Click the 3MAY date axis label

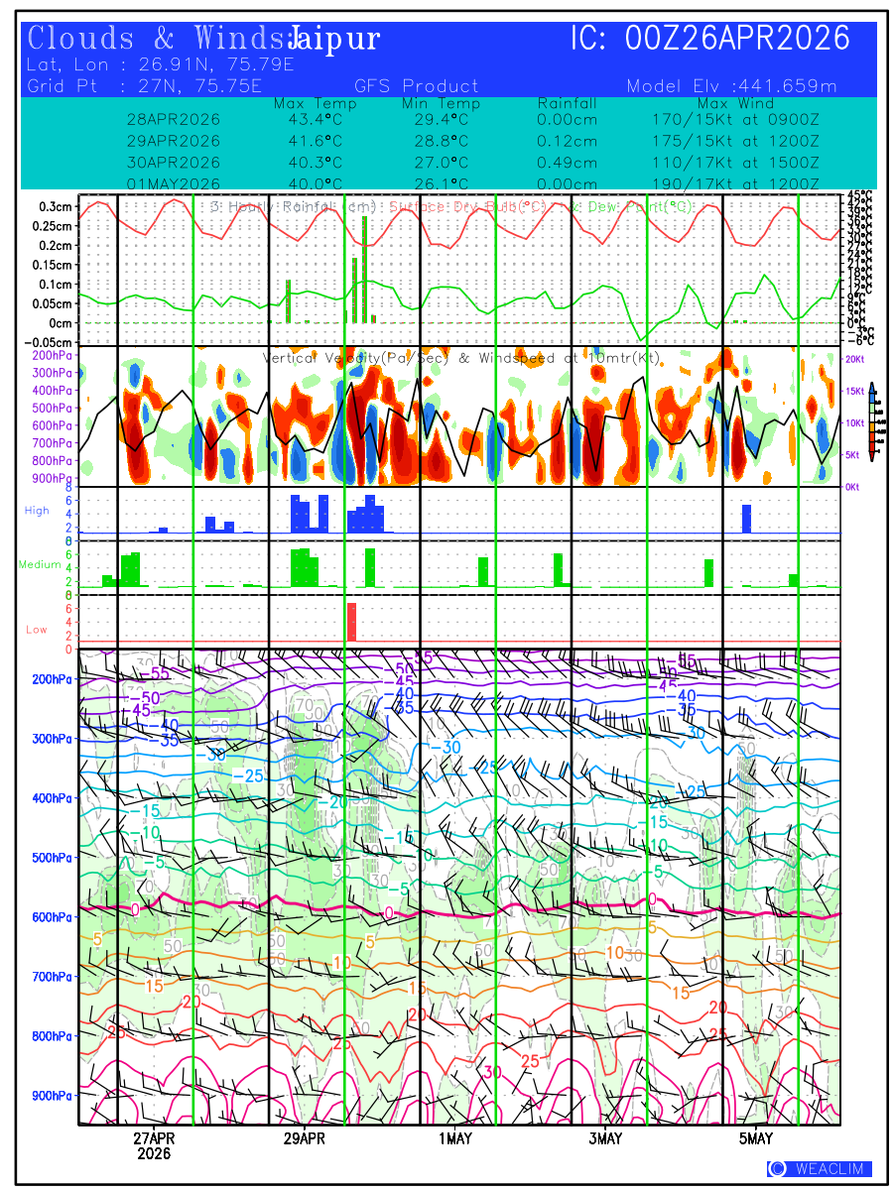click(604, 1138)
